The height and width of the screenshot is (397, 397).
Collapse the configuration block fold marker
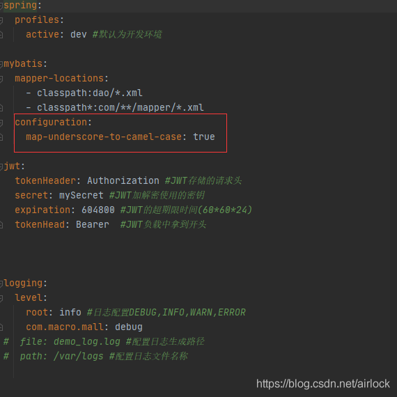tap(1, 123)
